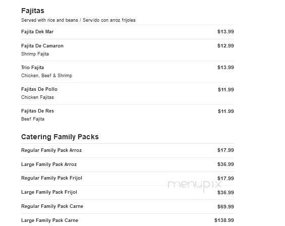The width and height of the screenshot is (285, 226).
Task: Click the $13.99 price for Fajita Dek Mar
Action: pyautogui.click(x=225, y=32)
